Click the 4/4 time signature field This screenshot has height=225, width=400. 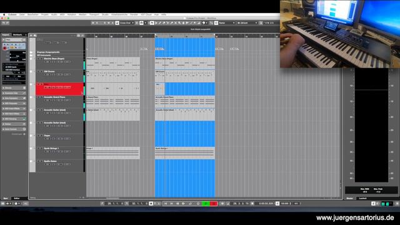tap(296, 204)
